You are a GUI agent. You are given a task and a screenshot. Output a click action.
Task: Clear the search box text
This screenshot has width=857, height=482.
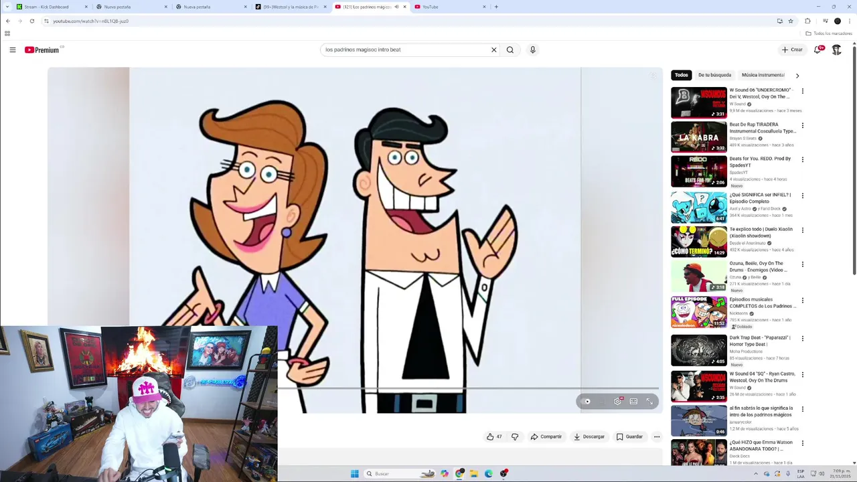click(494, 50)
